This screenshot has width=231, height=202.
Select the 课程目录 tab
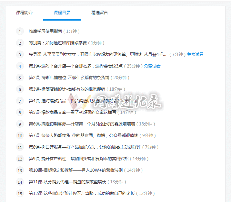point(62,13)
